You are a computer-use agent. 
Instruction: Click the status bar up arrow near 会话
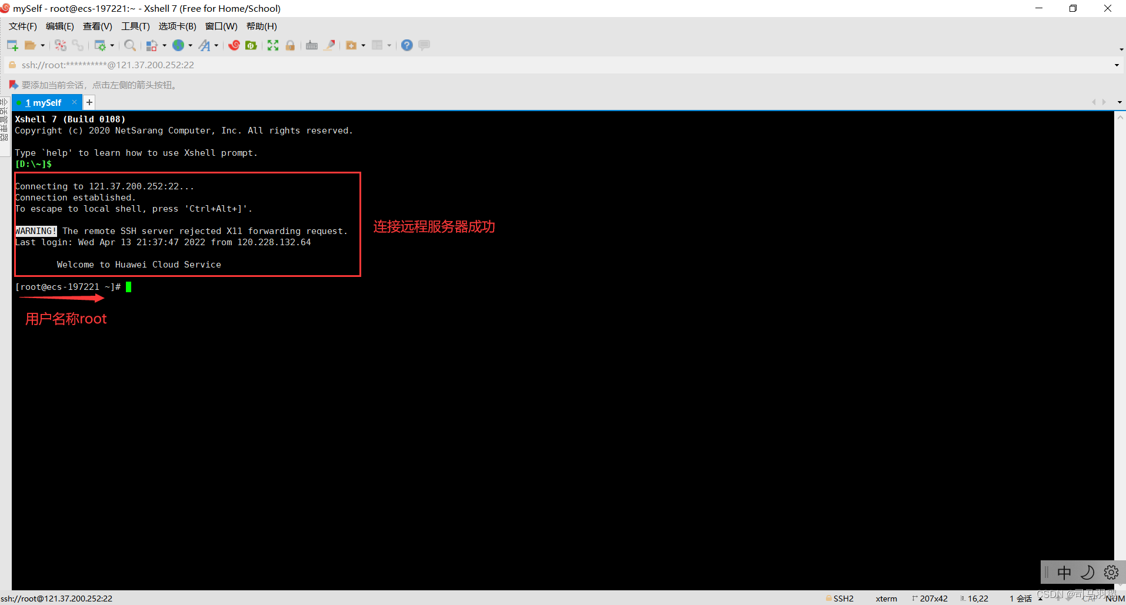pos(1041,599)
